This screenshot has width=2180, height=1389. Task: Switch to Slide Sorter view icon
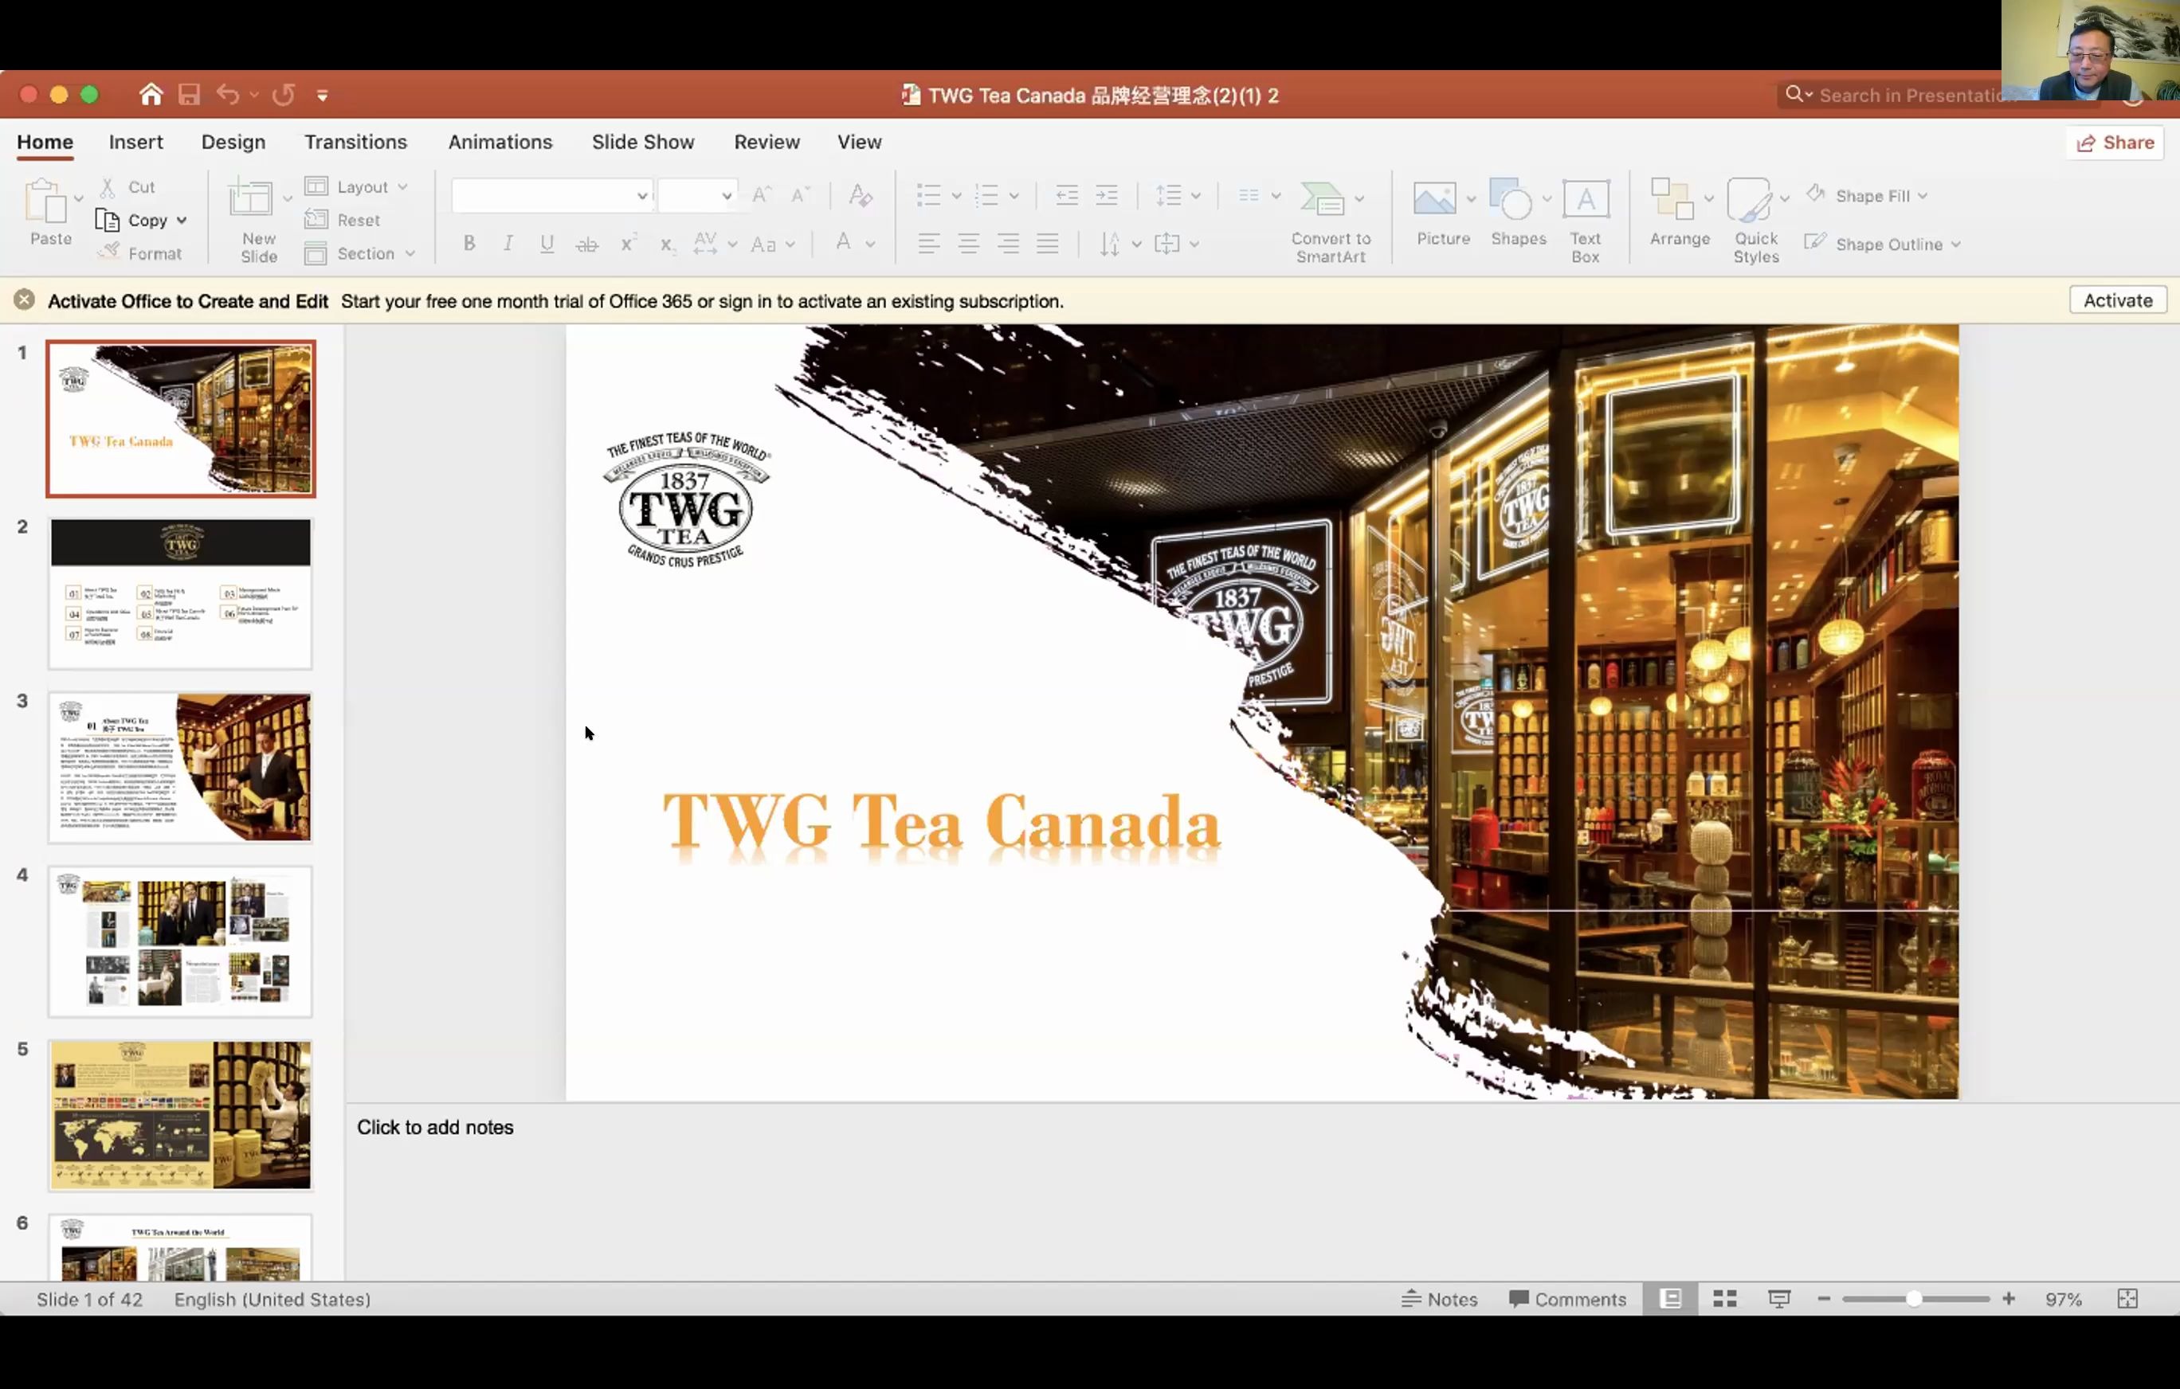click(1724, 1298)
